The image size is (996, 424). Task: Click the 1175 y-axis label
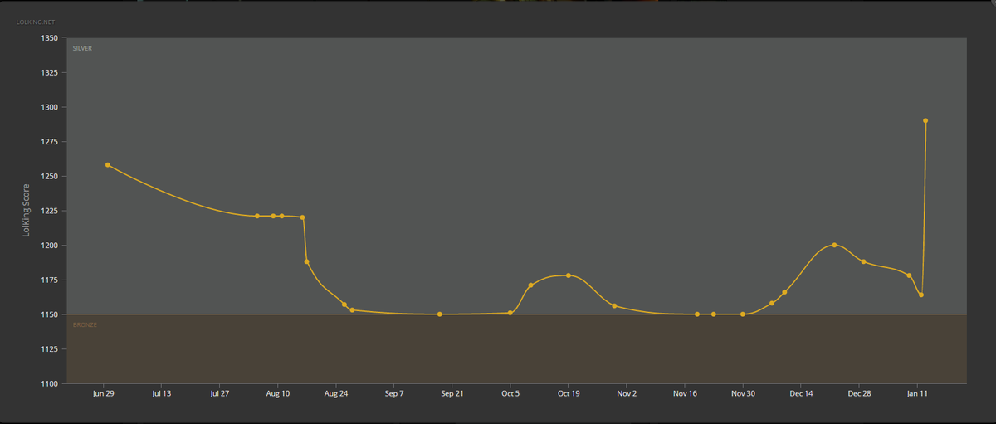point(49,280)
